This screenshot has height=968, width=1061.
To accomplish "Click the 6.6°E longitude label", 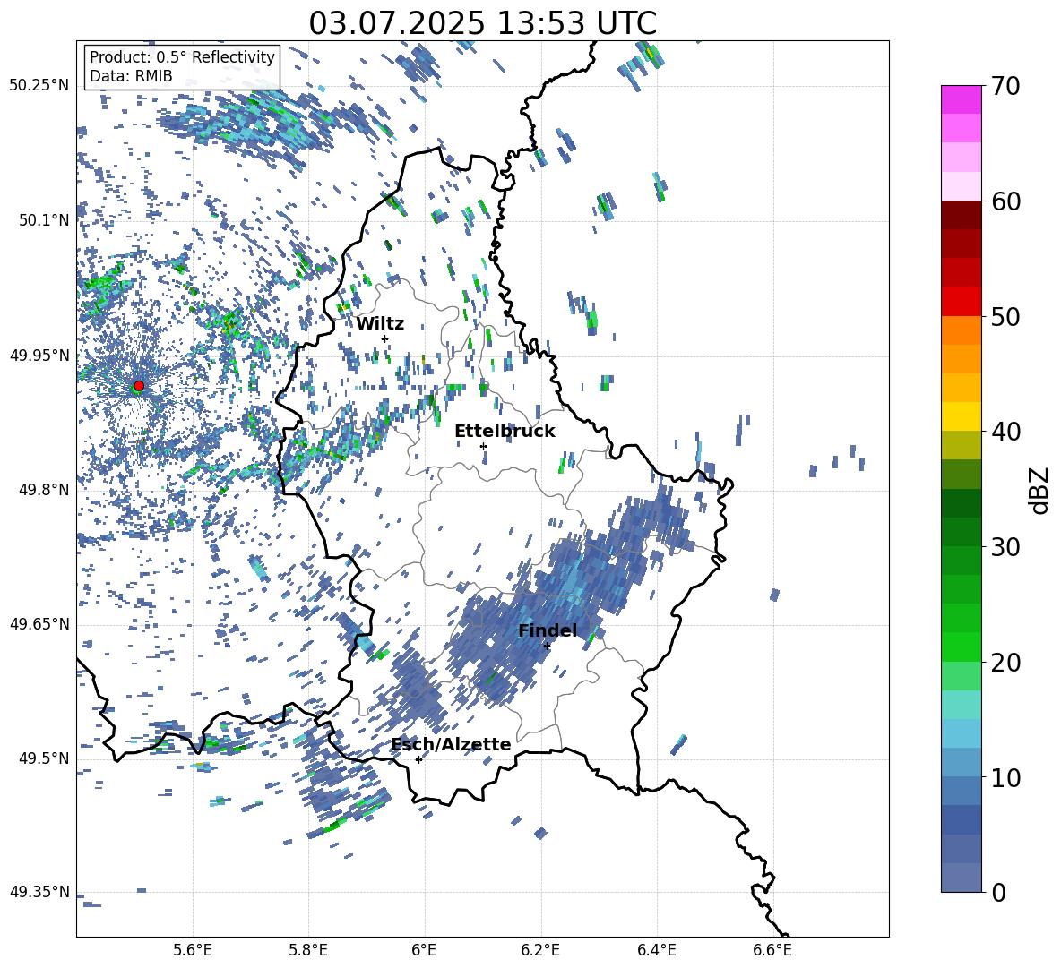I will (772, 950).
